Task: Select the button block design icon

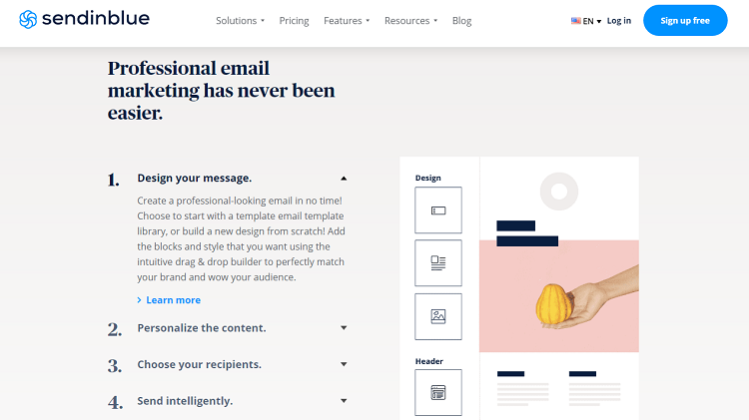Action: pyautogui.click(x=438, y=210)
